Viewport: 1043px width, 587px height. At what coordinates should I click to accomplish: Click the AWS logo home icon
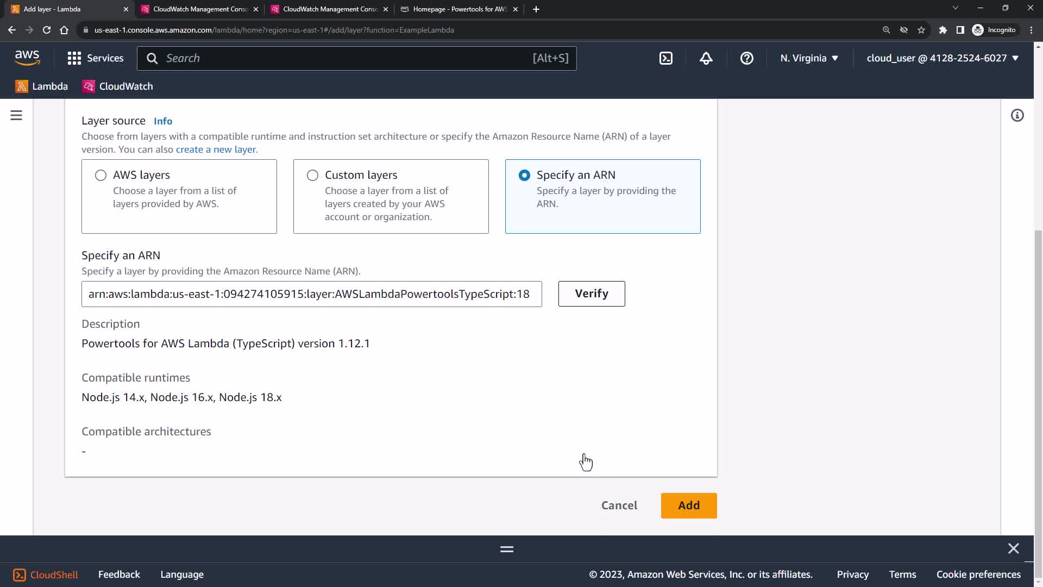pos(27,58)
